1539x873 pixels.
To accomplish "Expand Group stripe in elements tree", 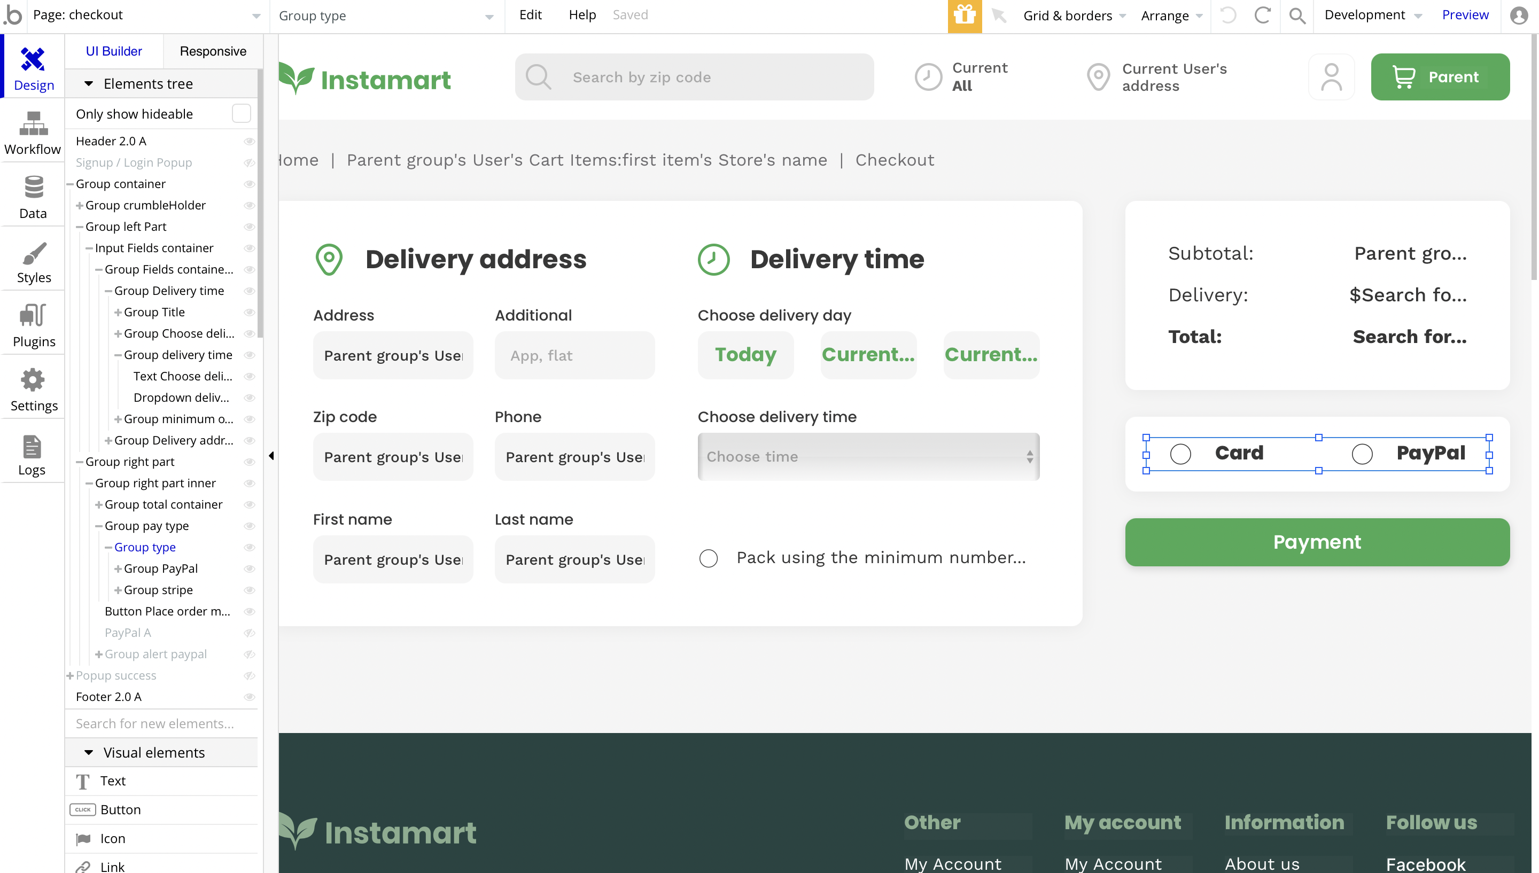I will coord(118,590).
